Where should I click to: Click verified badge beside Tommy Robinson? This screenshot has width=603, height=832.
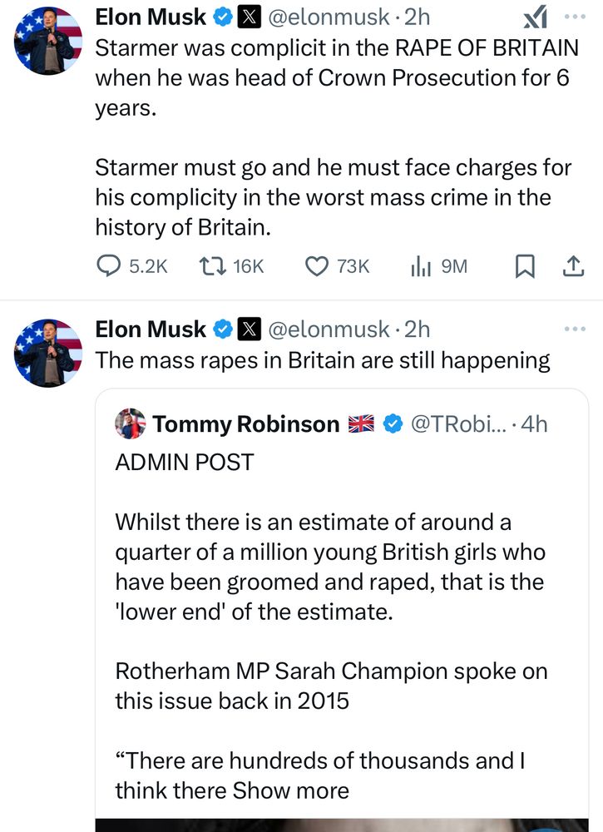392,424
